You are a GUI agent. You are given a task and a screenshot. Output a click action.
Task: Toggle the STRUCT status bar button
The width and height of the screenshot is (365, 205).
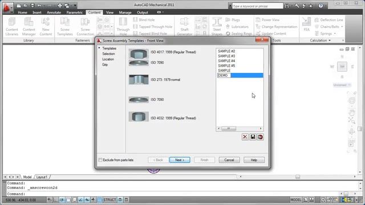click(x=109, y=200)
